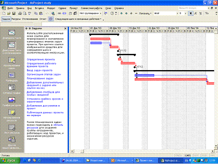Click the Task Information icon
Image resolution: width=218 pixels, height=164 pixels.
tap(70, 13)
